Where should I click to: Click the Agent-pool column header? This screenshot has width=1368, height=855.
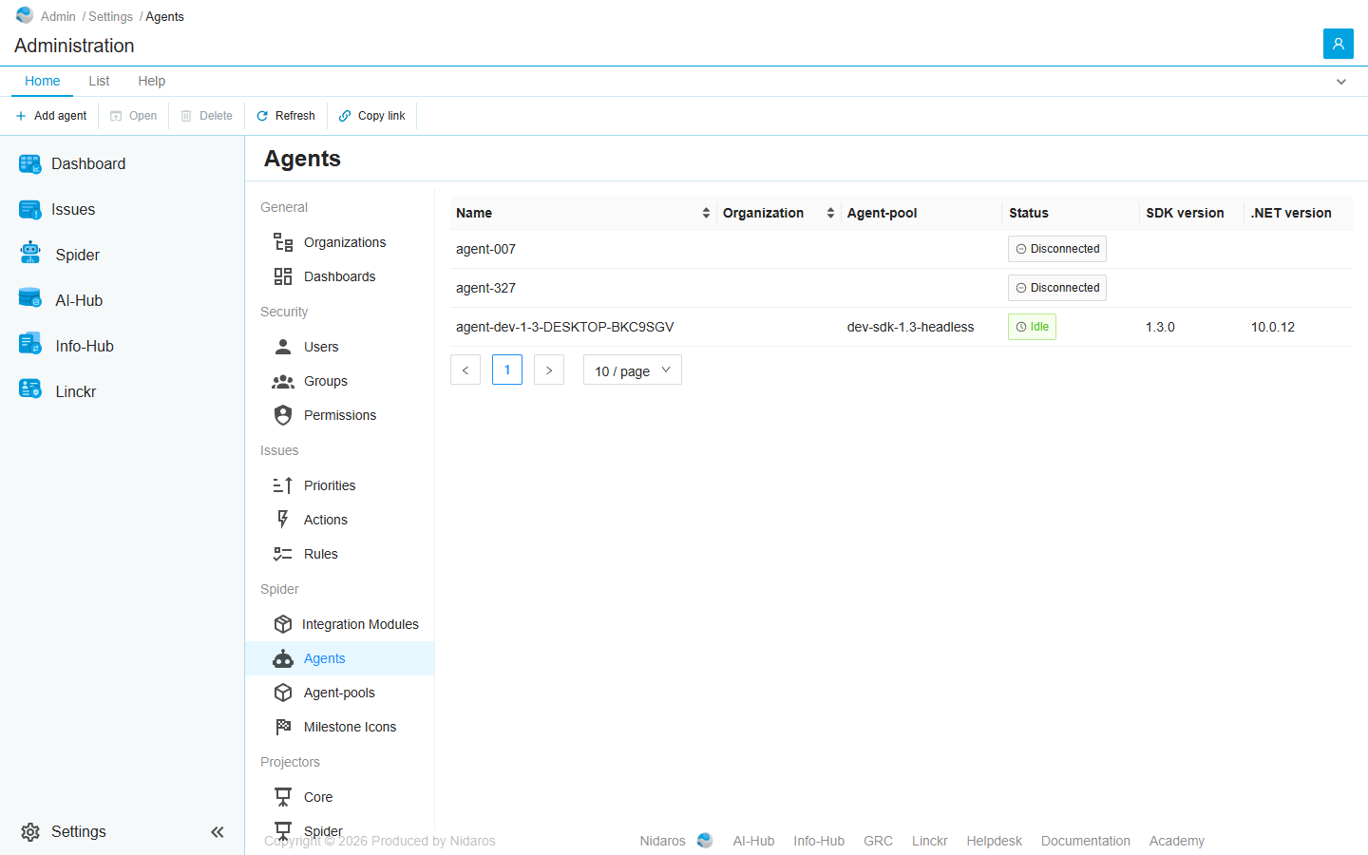point(882,213)
